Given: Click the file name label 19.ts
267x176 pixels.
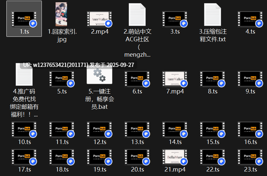Looking at the screenshot, I should point(100,170).
